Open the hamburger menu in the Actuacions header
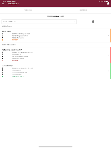Image resolution: width=111 pixels, height=148 pixels. 3,3
